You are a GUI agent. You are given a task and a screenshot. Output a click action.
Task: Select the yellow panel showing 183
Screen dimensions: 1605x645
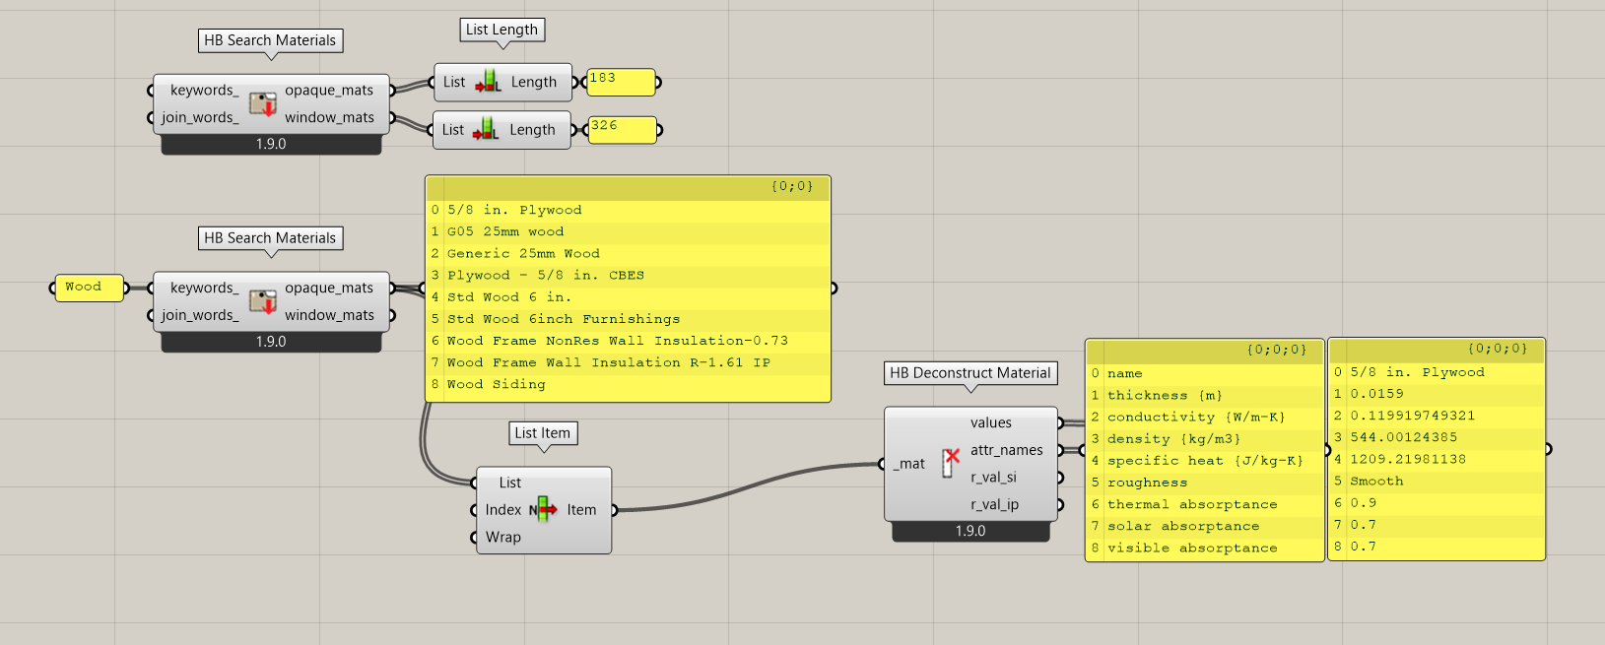621,82
